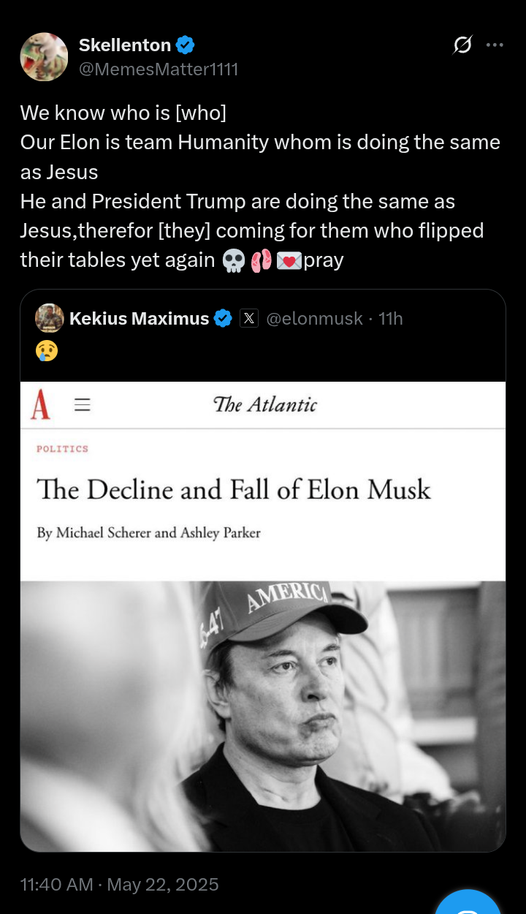The image size is (526, 914).
Task: Click the skull emoji in tweet text
Action: tap(233, 261)
